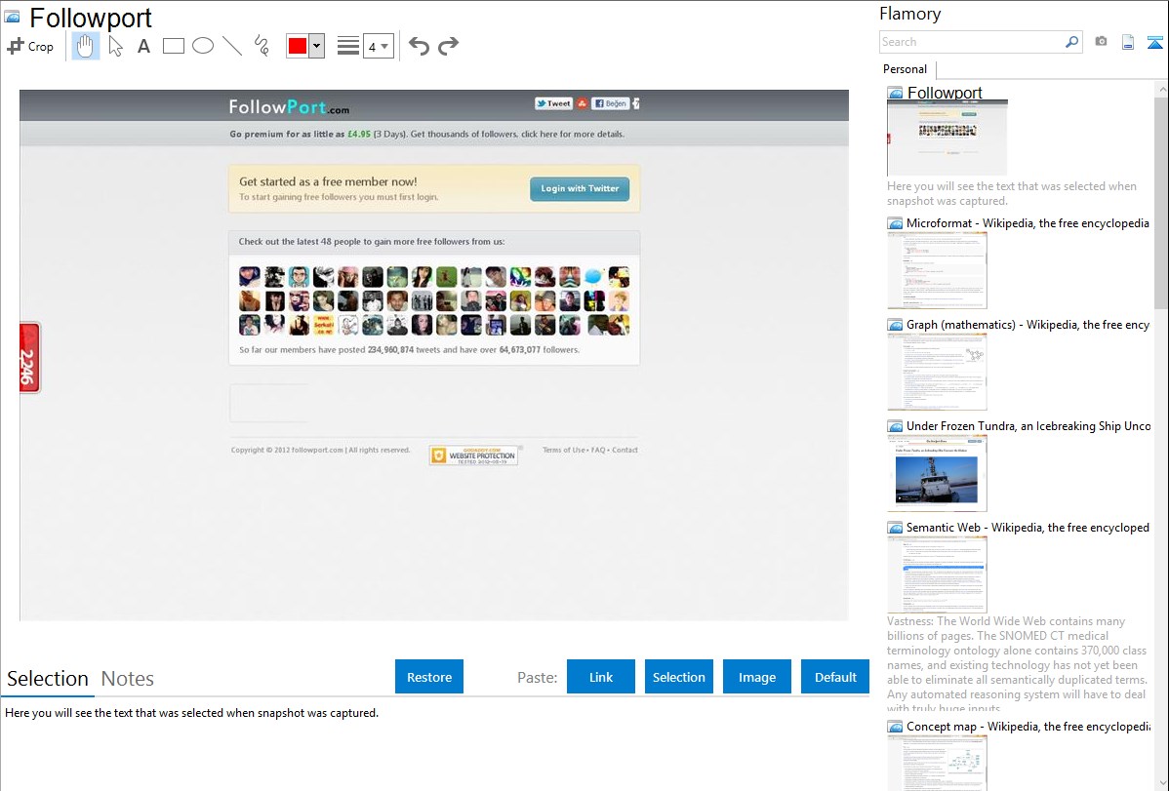Viewport: 1169px width, 791px height.
Task: Click the Go premium banner link
Action: [x=427, y=135]
